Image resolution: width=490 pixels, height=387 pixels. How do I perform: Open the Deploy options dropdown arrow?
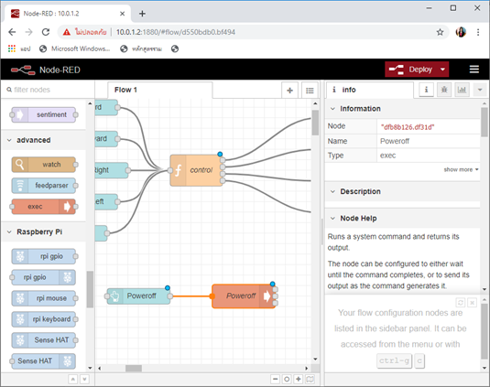[442, 70]
